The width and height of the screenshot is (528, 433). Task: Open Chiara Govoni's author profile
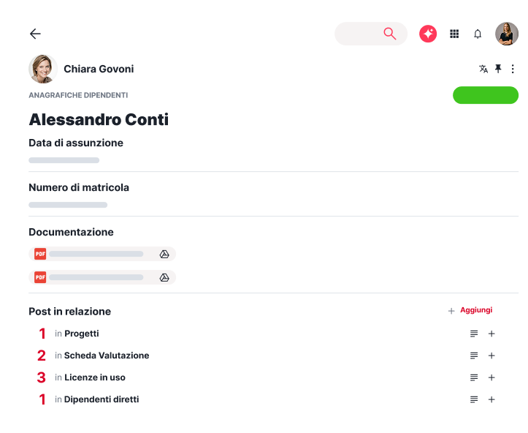click(x=98, y=69)
